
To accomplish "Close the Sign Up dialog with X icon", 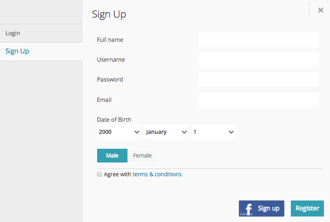I will coord(320,10).
